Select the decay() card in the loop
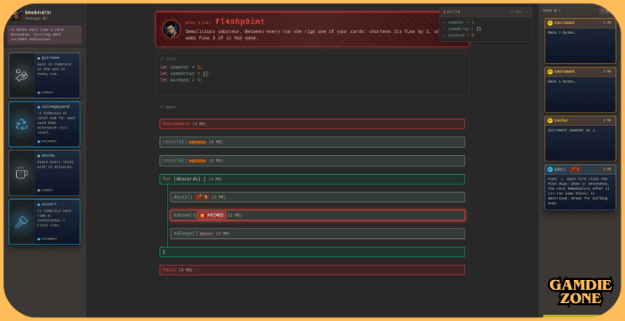This screenshot has height=321, width=625. 318,197
